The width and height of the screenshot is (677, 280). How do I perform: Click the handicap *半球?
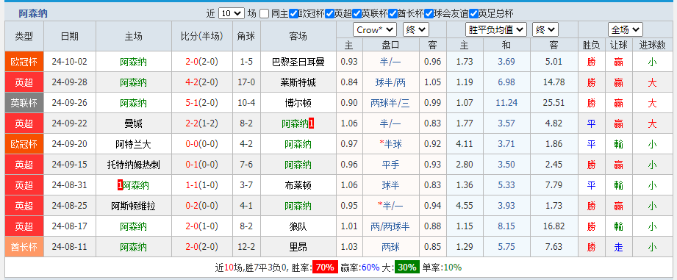pos(390,144)
